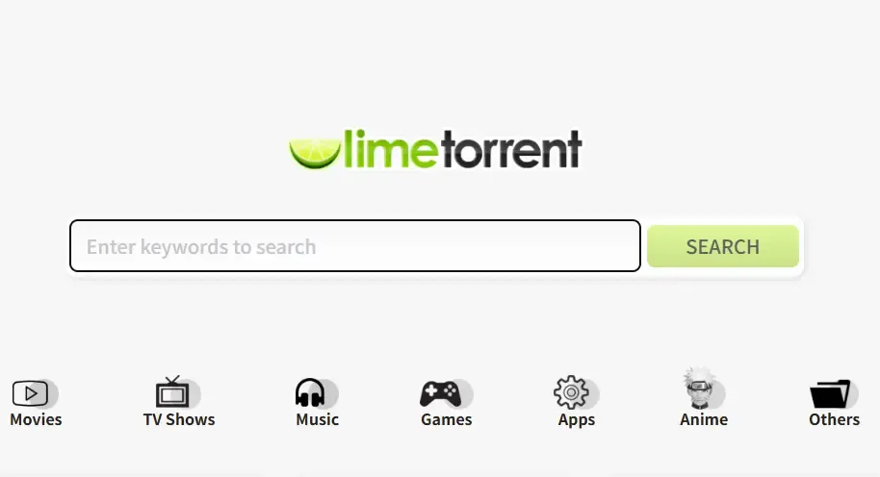Browse the Anime text label
Viewport: 880px width, 477px height.
click(704, 419)
